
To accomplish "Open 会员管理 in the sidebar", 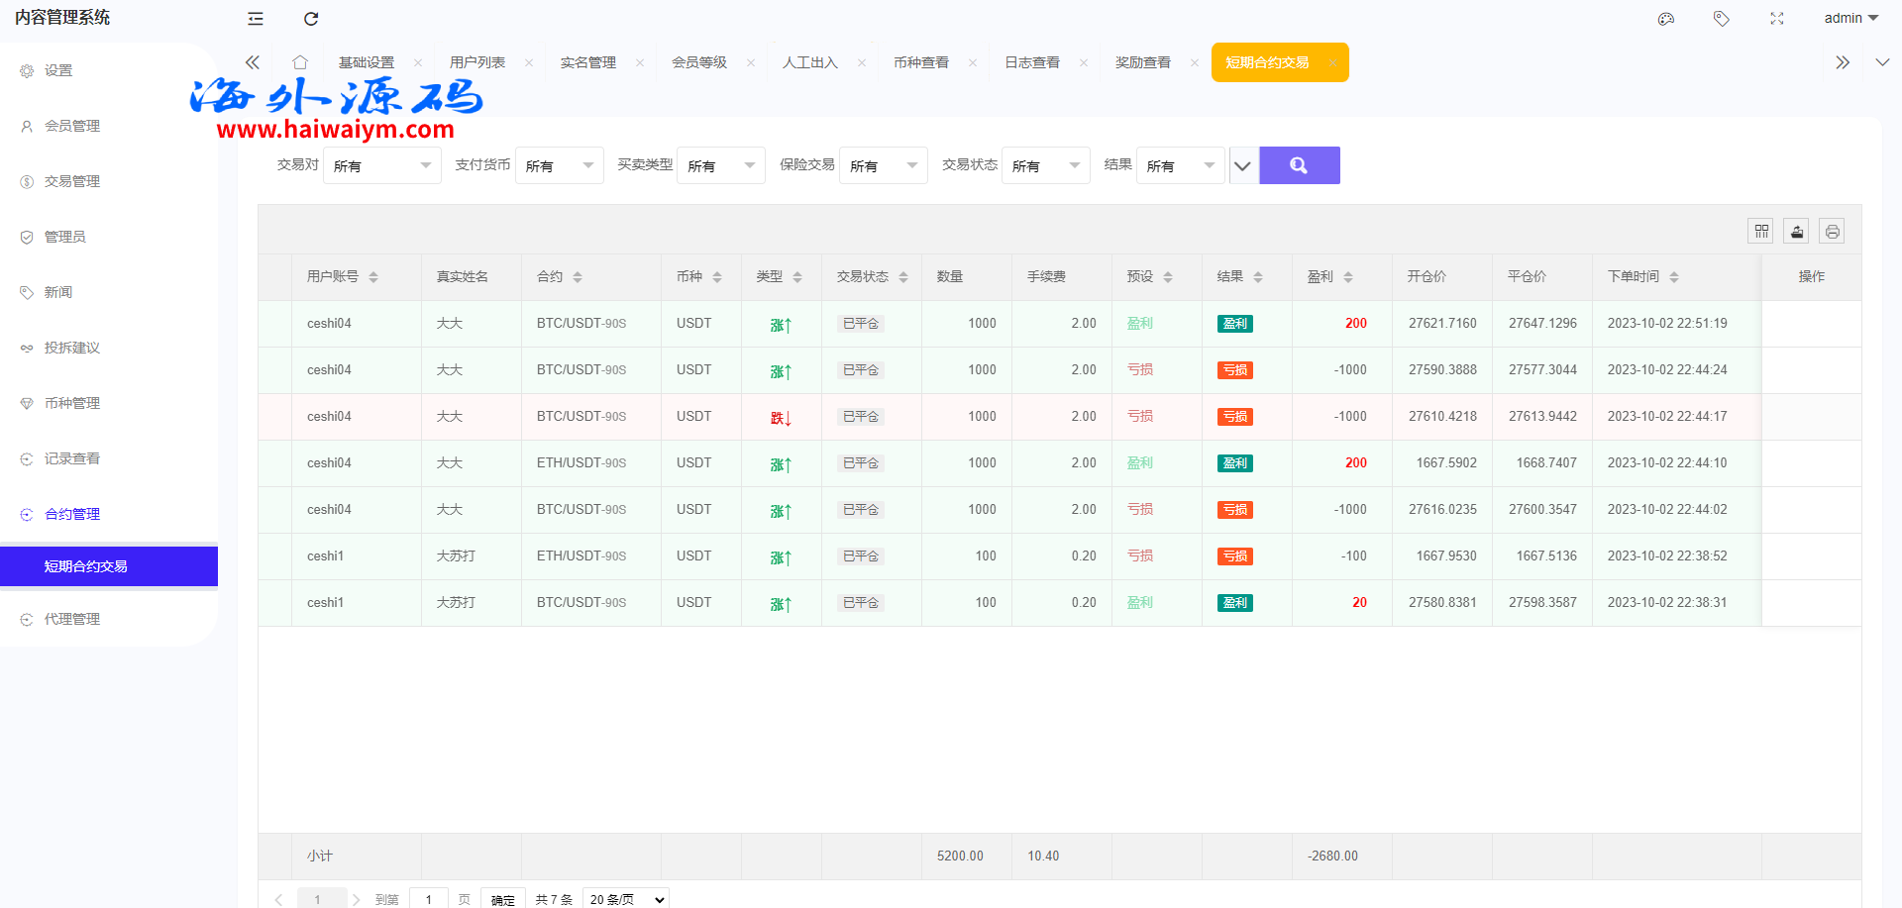I will tap(72, 126).
